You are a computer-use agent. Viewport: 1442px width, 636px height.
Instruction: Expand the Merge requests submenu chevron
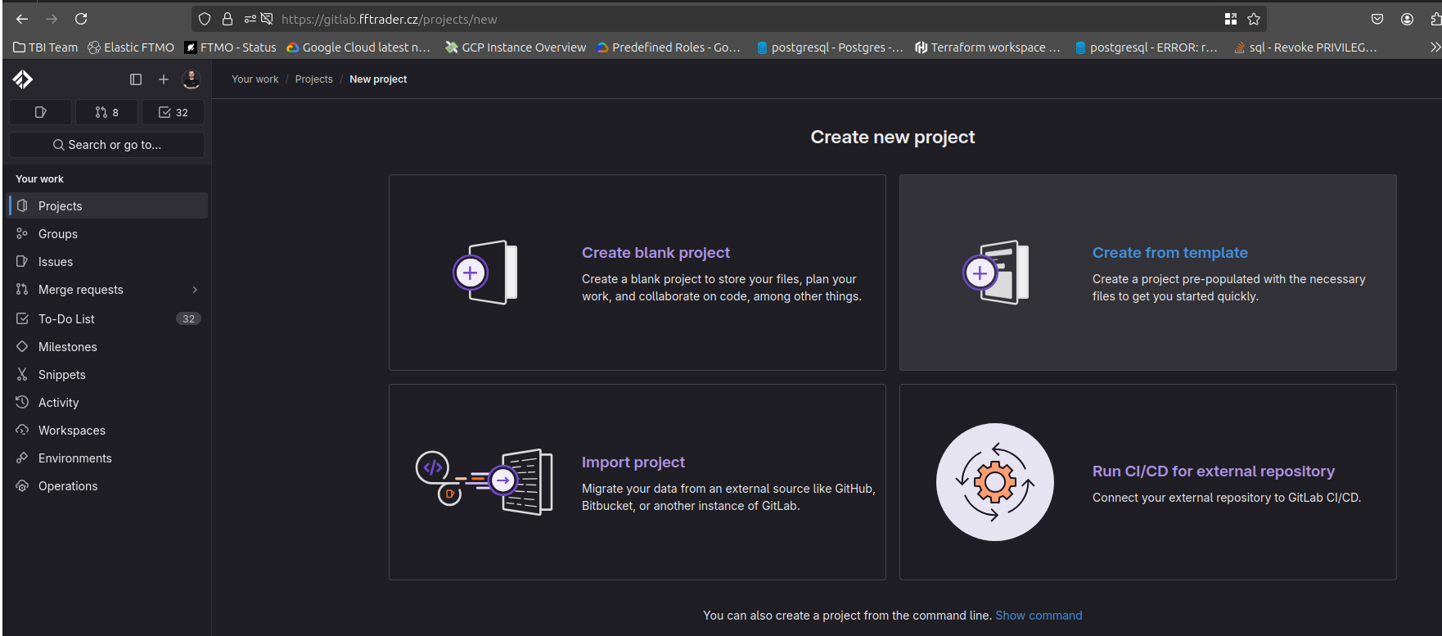point(195,290)
